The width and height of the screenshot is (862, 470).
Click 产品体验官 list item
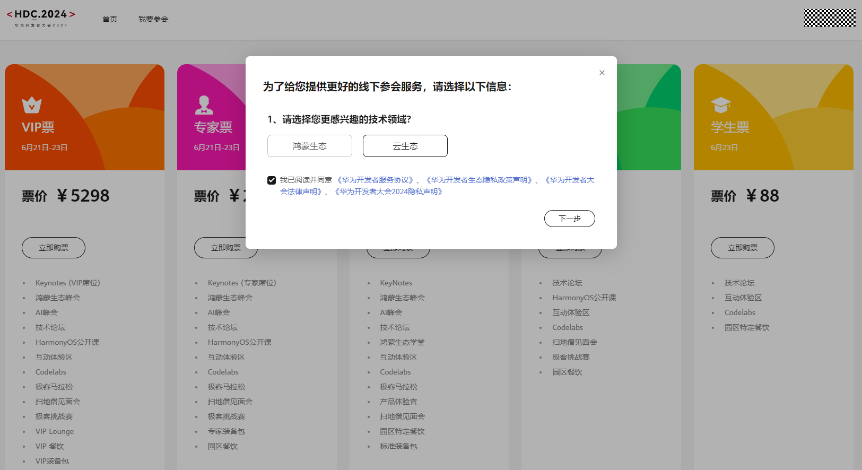click(x=398, y=402)
